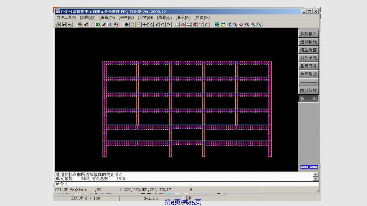This screenshot has height=206, width=367.
Task: Click the Chinese character '汉' icon
Action: [x=110, y=25]
